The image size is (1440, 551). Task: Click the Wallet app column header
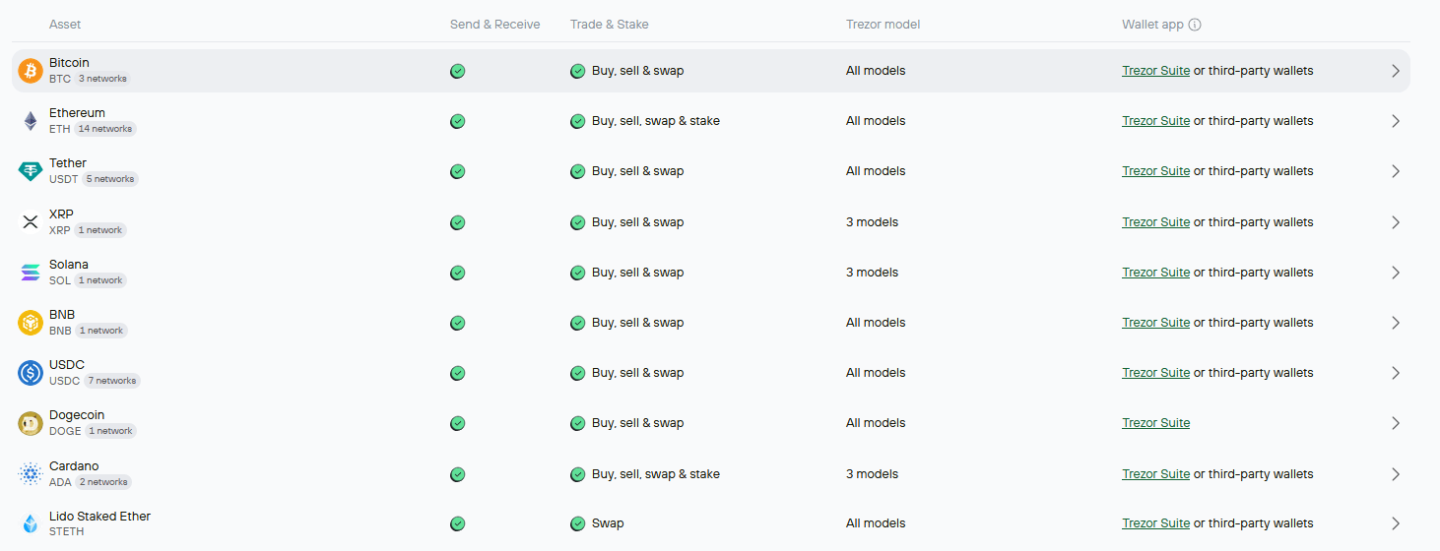coord(1152,25)
